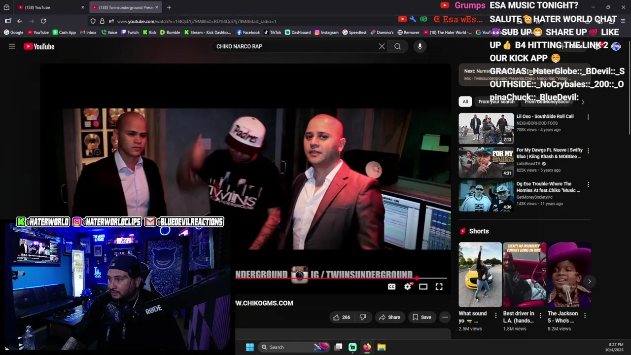Image resolution: width=631 pixels, height=355 pixels.
Task: Toggle closed captions on video
Action: point(391,286)
